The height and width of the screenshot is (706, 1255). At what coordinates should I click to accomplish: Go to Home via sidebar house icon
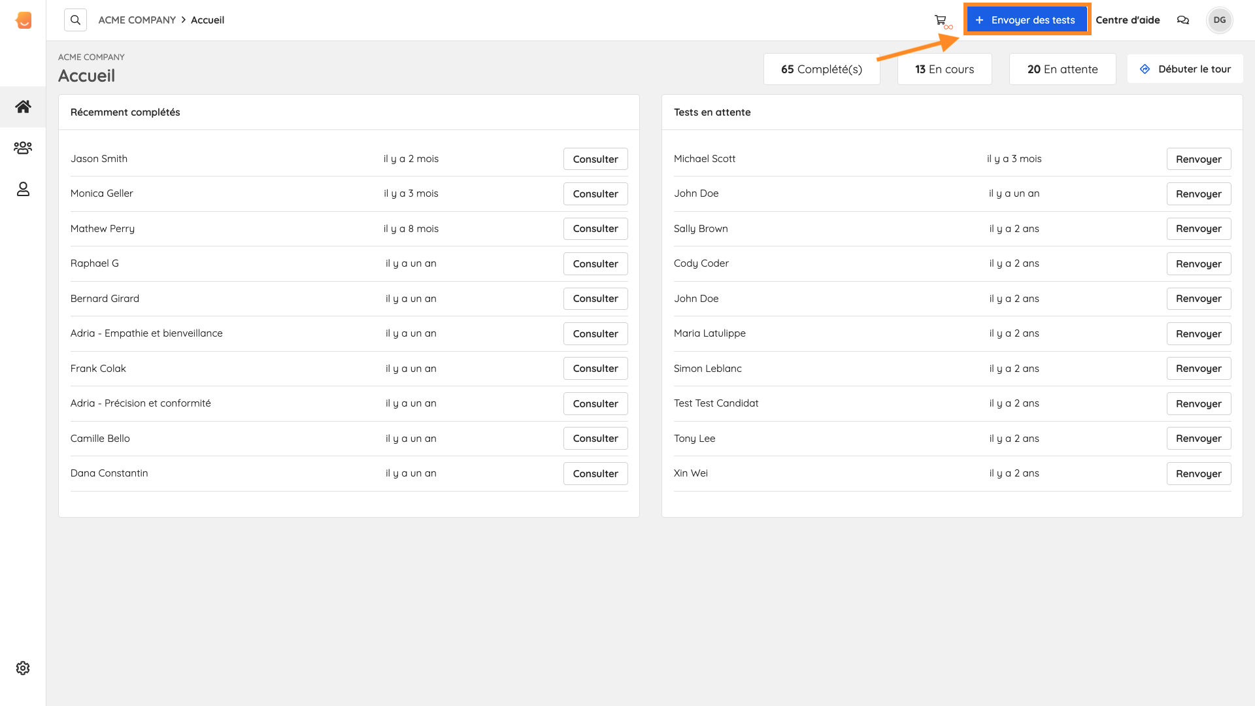(x=23, y=107)
